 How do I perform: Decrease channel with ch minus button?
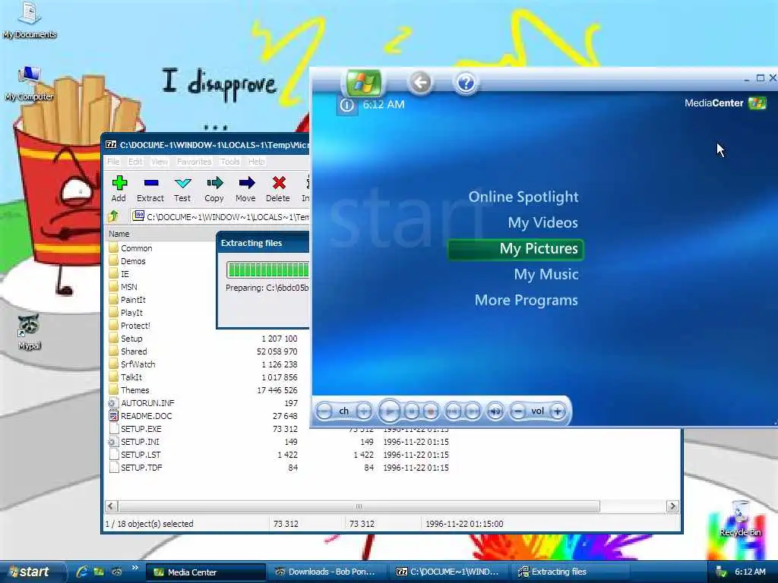(324, 411)
